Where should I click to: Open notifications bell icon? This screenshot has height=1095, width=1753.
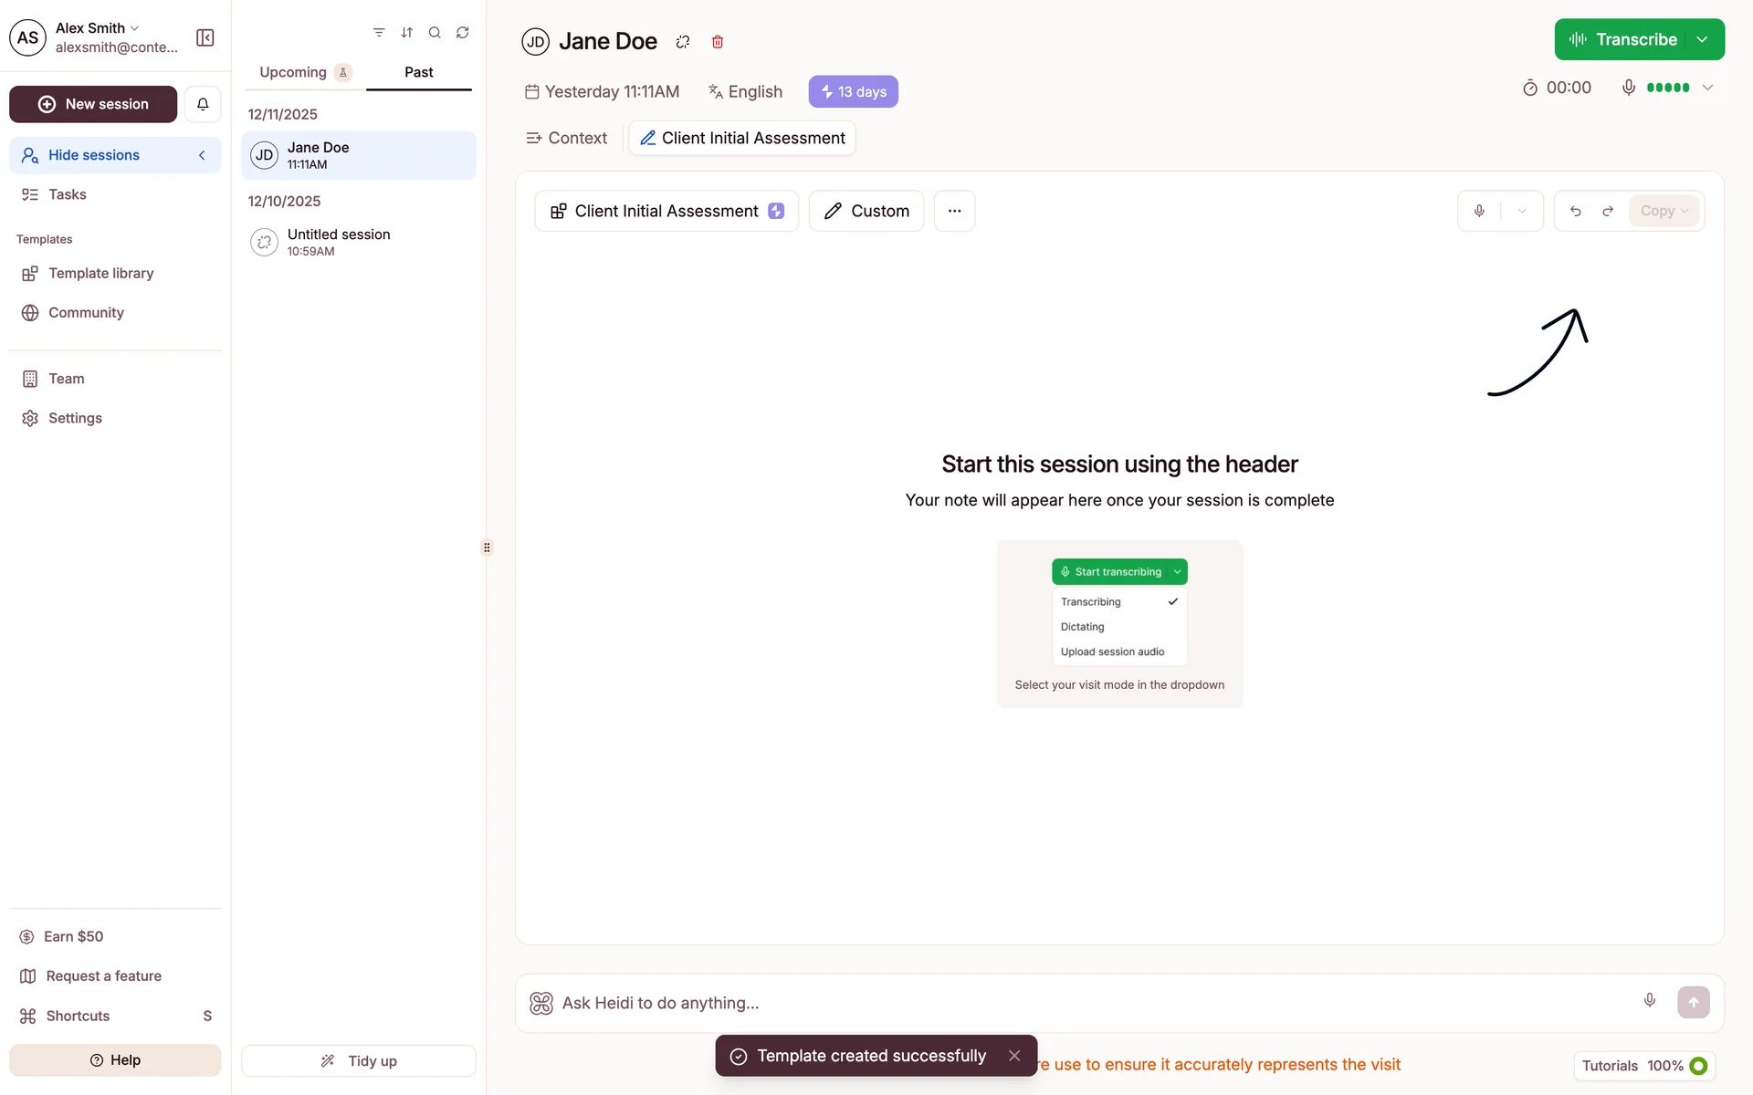click(x=203, y=104)
